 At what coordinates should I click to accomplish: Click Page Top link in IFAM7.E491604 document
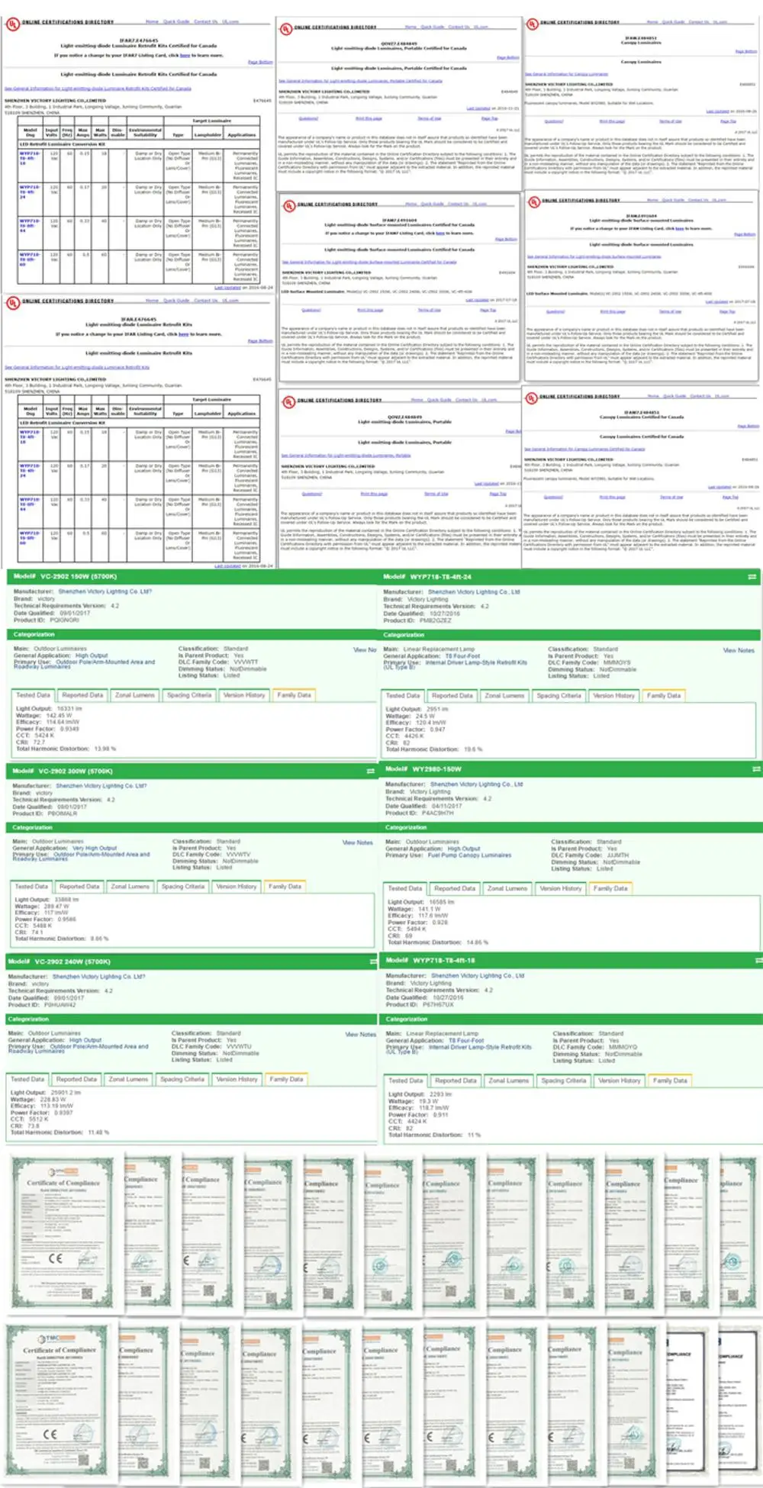(489, 310)
